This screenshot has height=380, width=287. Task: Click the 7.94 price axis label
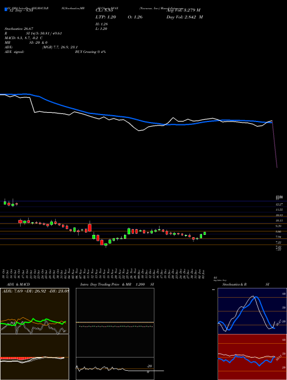[279, 237]
